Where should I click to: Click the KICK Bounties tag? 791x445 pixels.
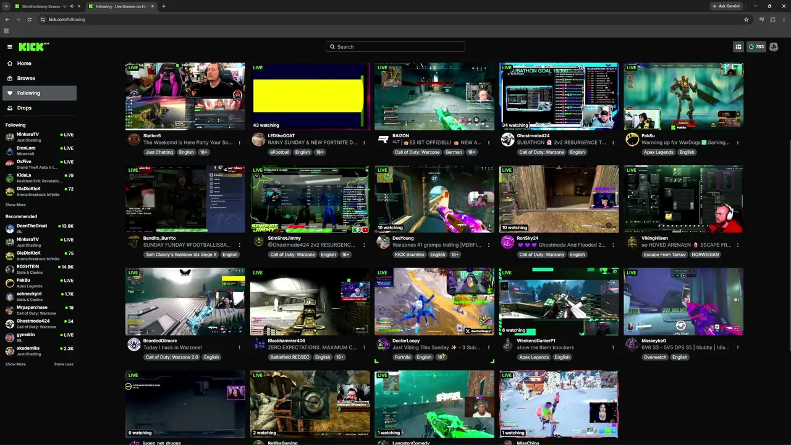(410, 255)
